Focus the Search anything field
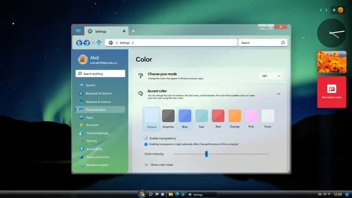The image size is (352, 198). point(100,74)
